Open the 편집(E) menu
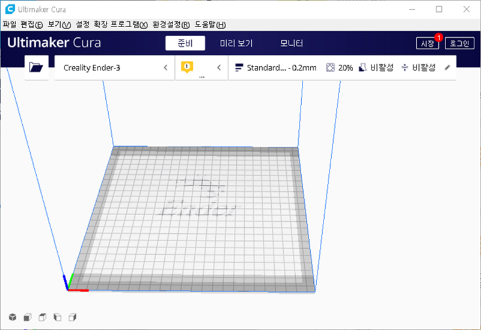 (32, 25)
